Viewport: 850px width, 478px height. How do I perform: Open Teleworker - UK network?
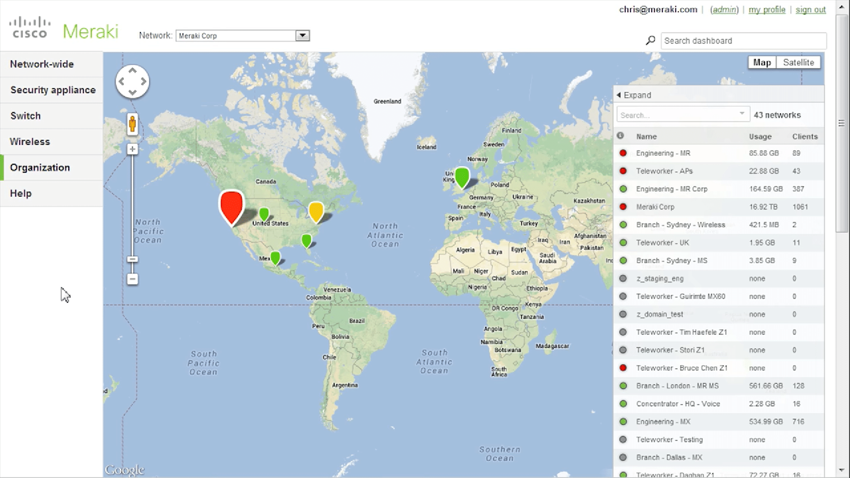[x=662, y=243]
